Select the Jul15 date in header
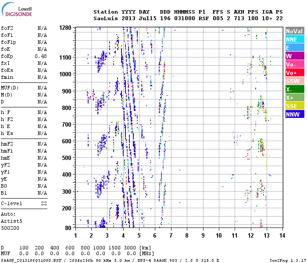 [148, 18]
